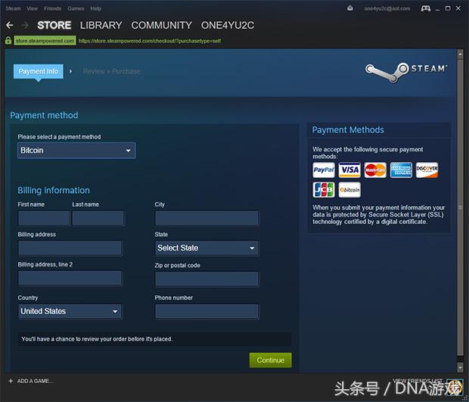Open the Steam menu
This screenshot has width=469, height=402.
13,8
